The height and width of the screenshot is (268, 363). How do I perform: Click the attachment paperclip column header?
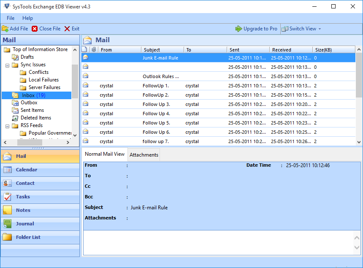point(94,49)
